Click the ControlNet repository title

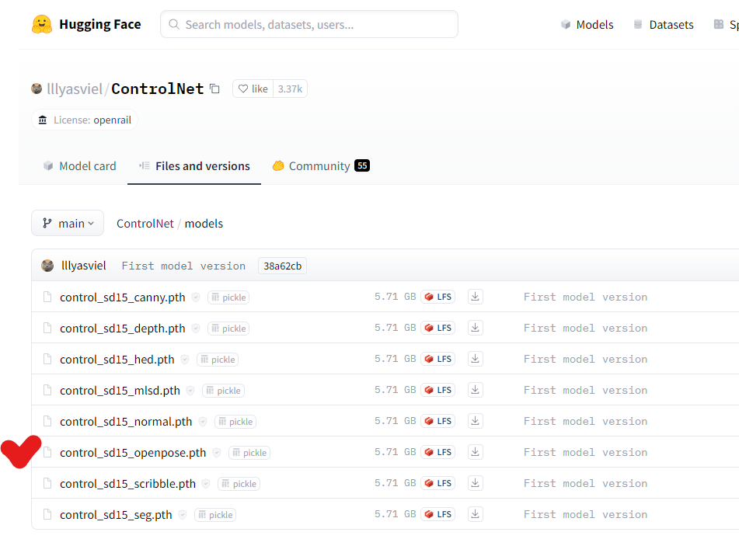[x=158, y=89]
